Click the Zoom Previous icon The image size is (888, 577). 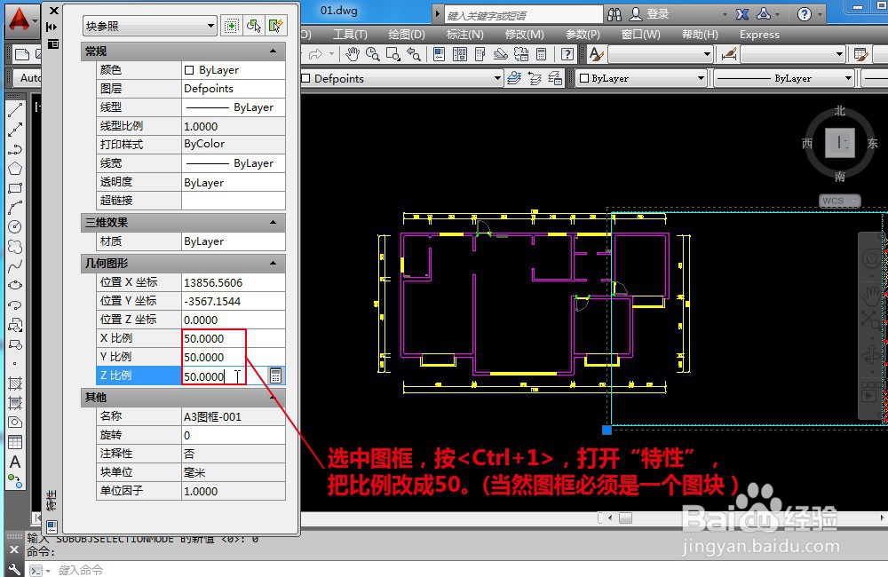414,54
